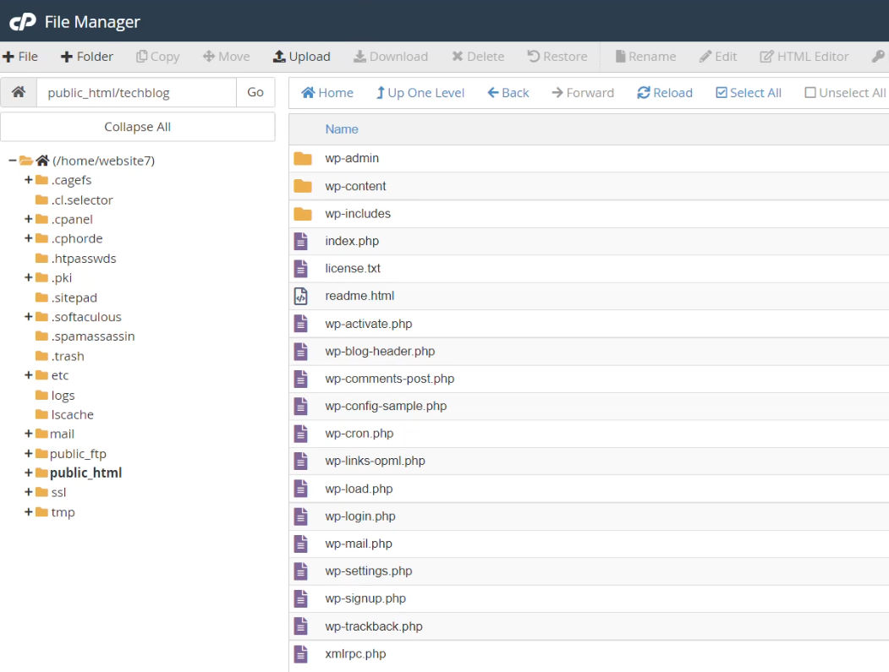
Task: Create a new folder with + Folder
Action: pyautogui.click(x=87, y=57)
